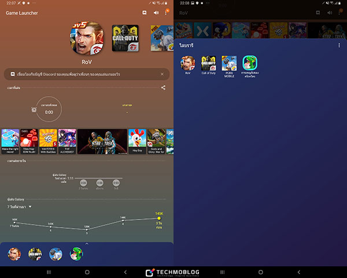347x278 pixels.
Task: Tap the last 0:00 daily play marker
Action: [116, 183]
